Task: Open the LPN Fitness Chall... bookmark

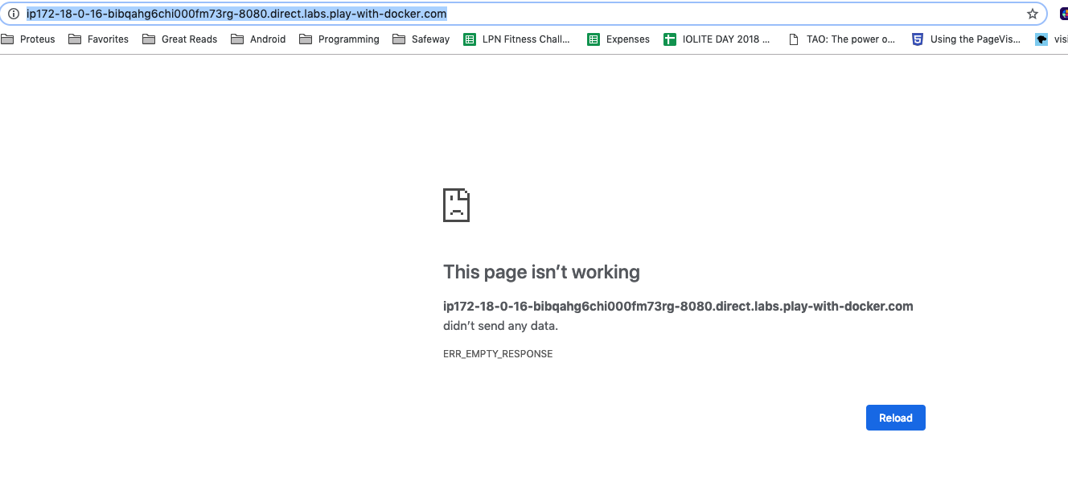Action: [x=517, y=39]
